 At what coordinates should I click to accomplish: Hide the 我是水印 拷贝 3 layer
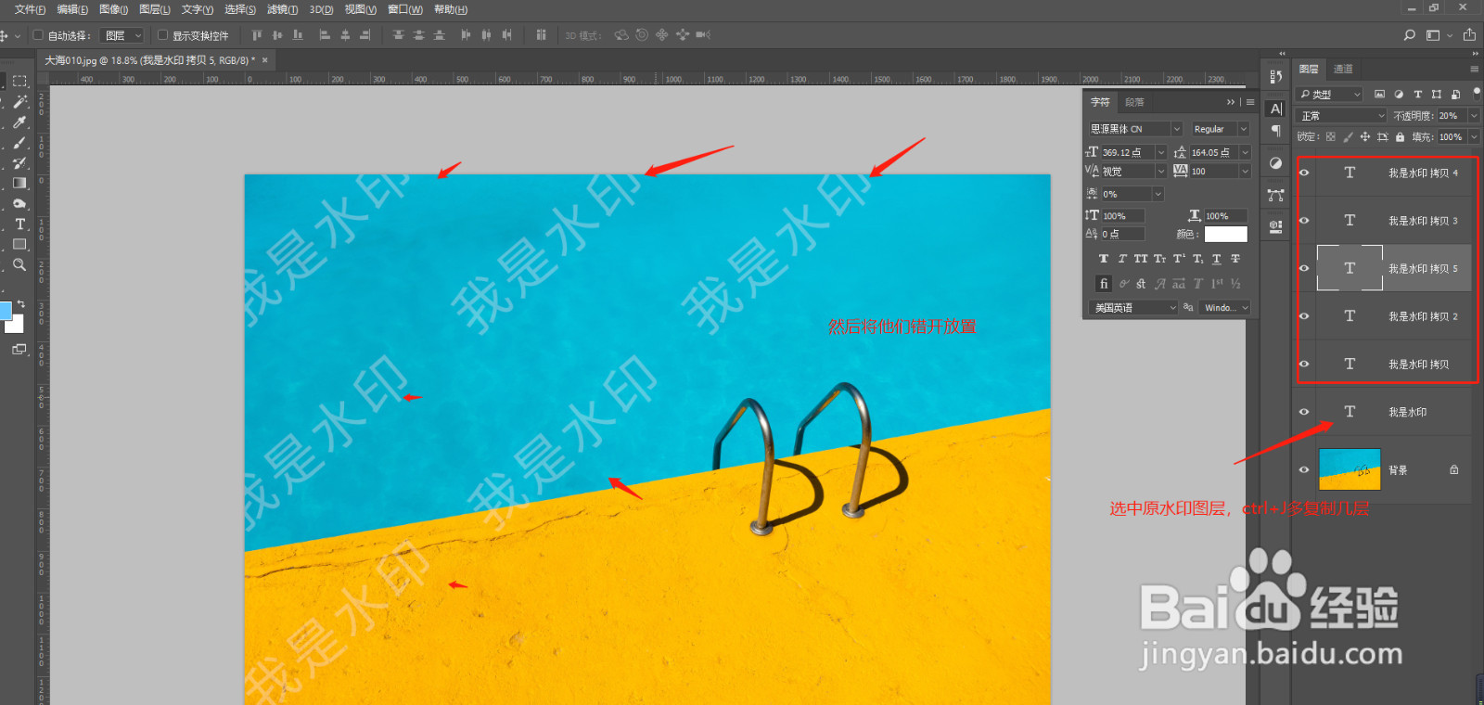pyautogui.click(x=1304, y=221)
